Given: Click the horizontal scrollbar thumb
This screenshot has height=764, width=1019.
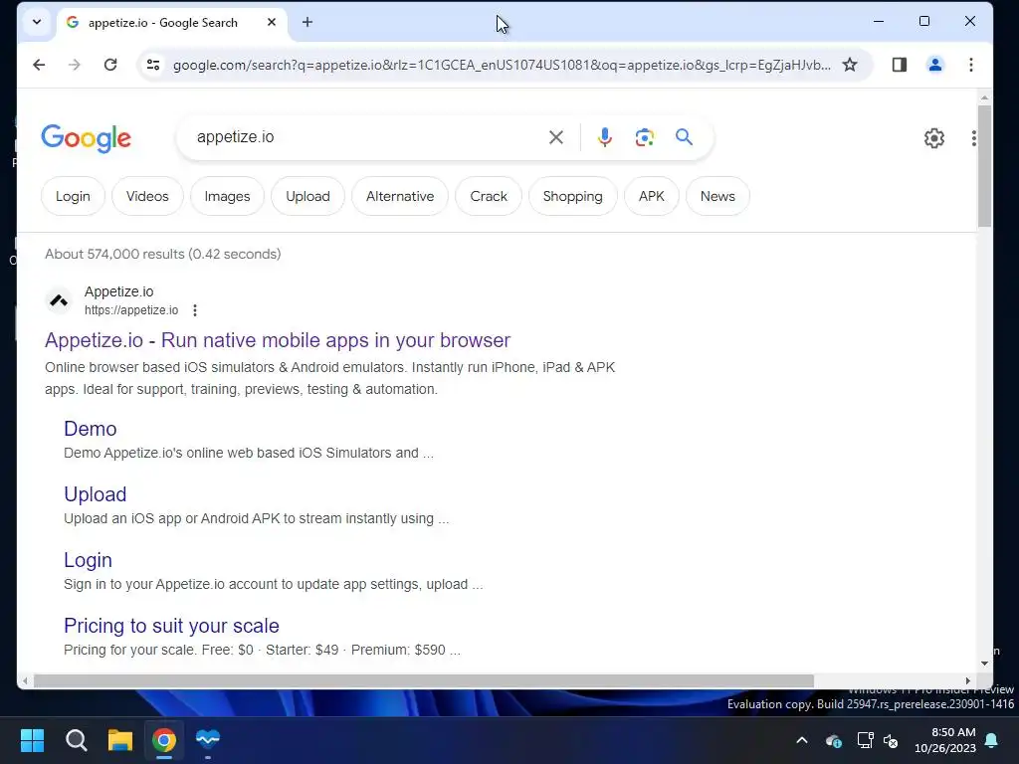Looking at the screenshot, I should pyautogui.click(x=424, y=680).
